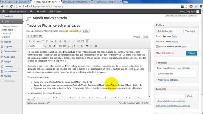
Task: Bookmark page with Chrome star icon
Action: pyautogui.click(x=186, y=6)
